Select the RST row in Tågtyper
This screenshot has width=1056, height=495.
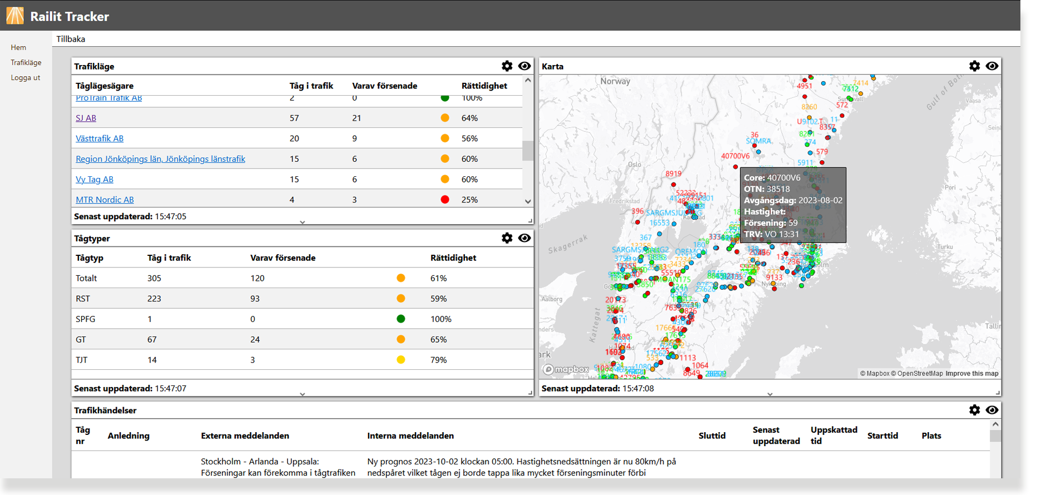[x=303, y=299]
